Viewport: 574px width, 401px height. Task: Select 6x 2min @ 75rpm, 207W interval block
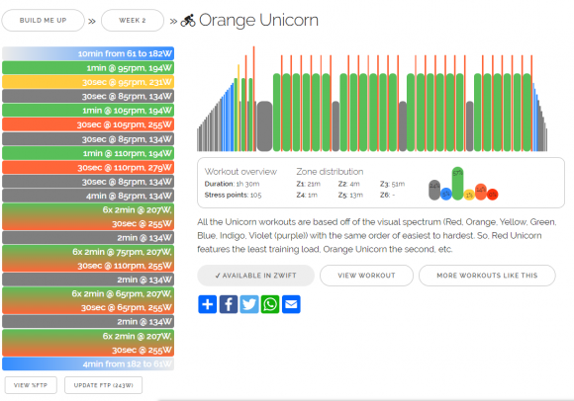[88, 259]
